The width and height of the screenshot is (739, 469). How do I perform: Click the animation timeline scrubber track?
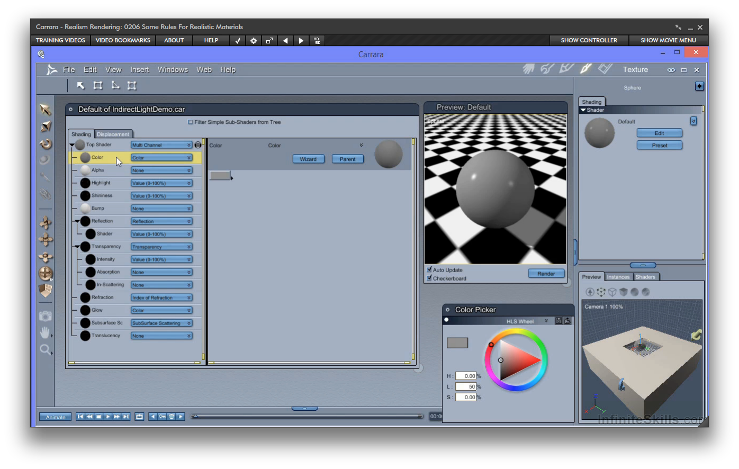307,417
